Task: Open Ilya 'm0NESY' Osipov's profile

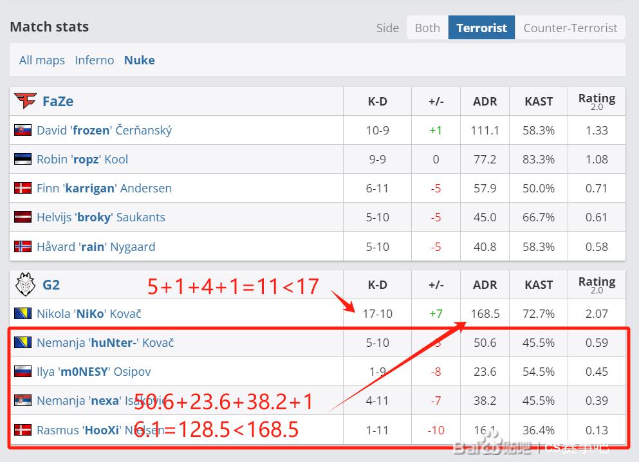Action: 94,371
